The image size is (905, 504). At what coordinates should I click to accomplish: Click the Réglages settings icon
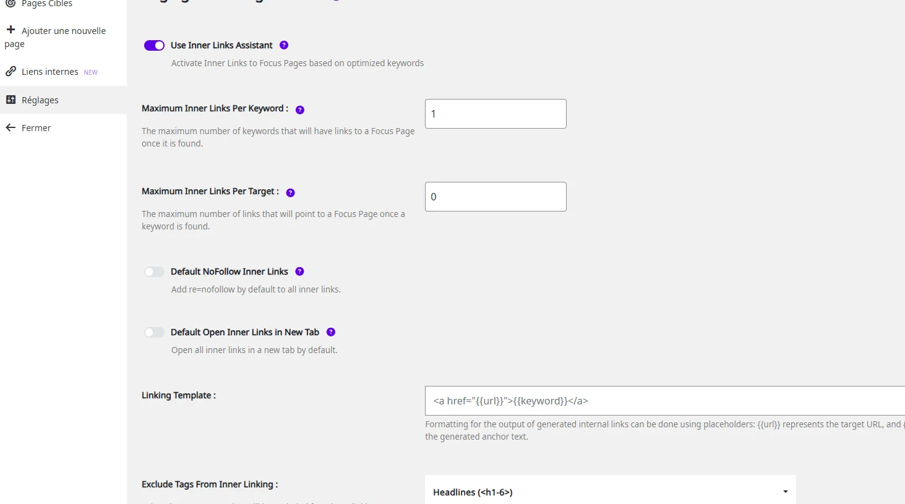(11, 100)
